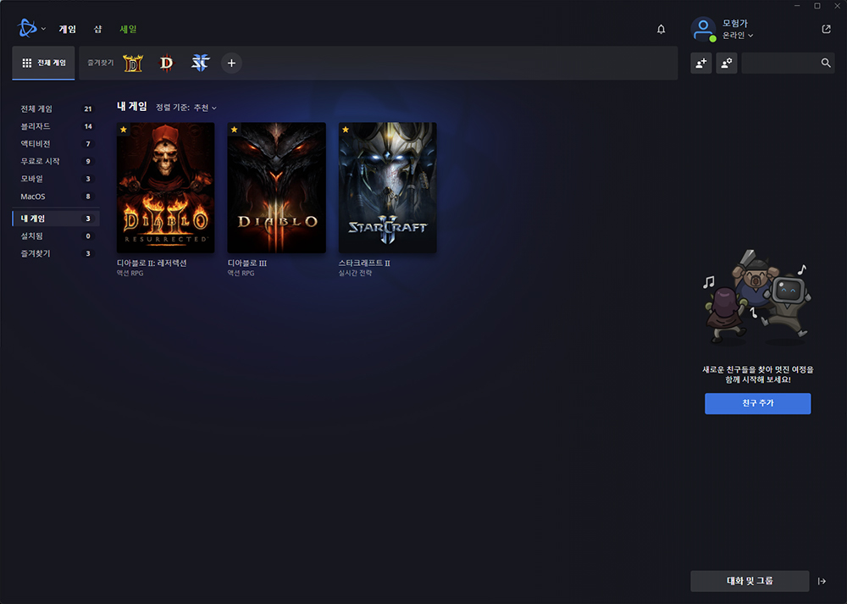Open the 샵 top menu

tap(97, 29)
